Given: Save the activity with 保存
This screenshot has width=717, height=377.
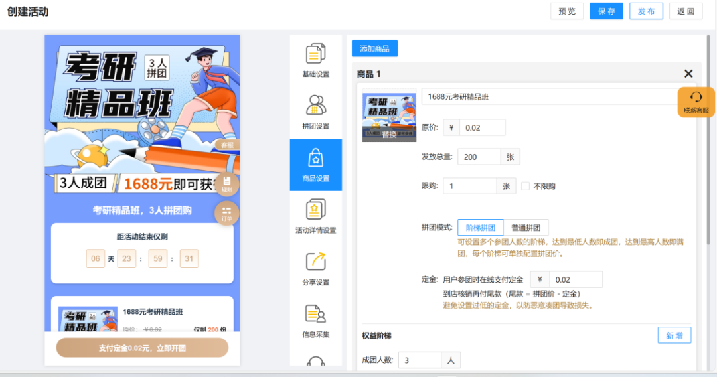Looking at the screenshot, I should point(607,11).
